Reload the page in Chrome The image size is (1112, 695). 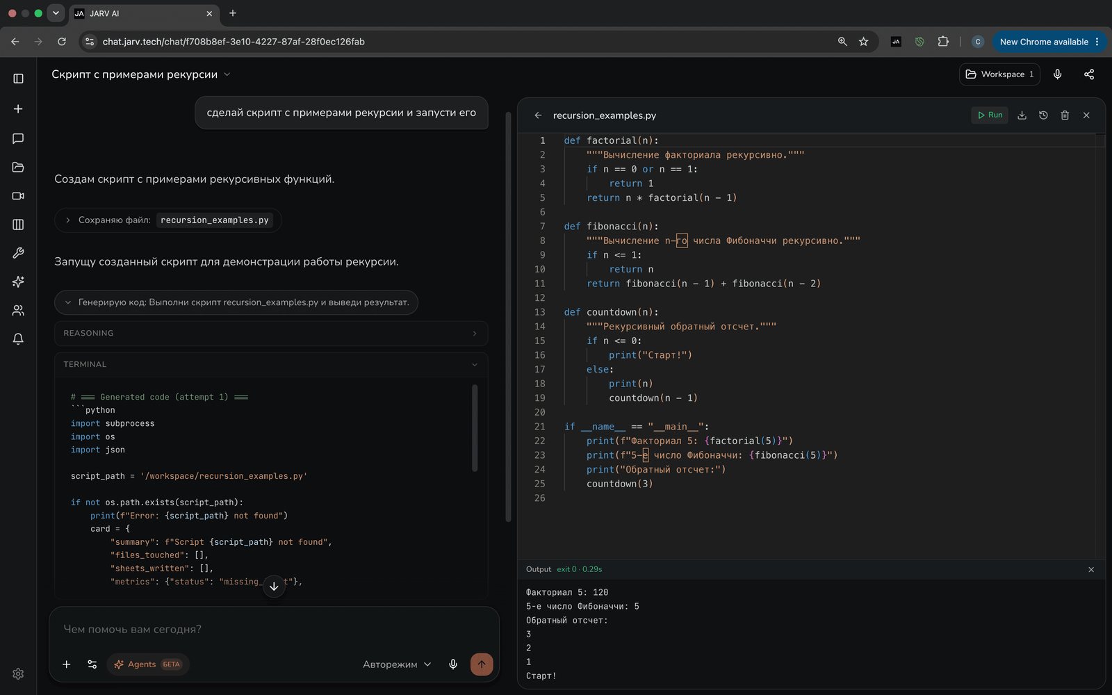62,42
